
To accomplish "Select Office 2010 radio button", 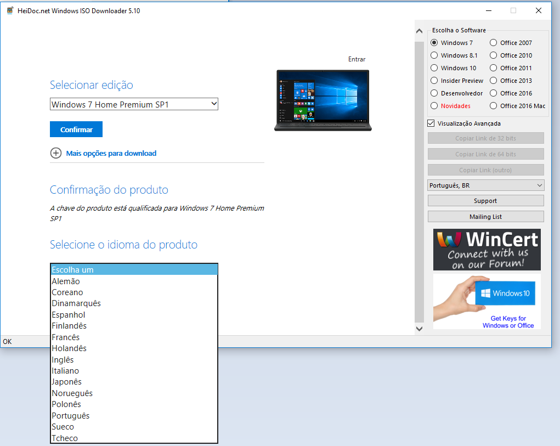I will [493, 55].
